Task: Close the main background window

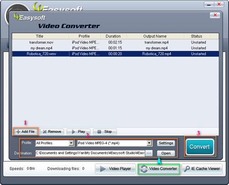Action: 219,5
